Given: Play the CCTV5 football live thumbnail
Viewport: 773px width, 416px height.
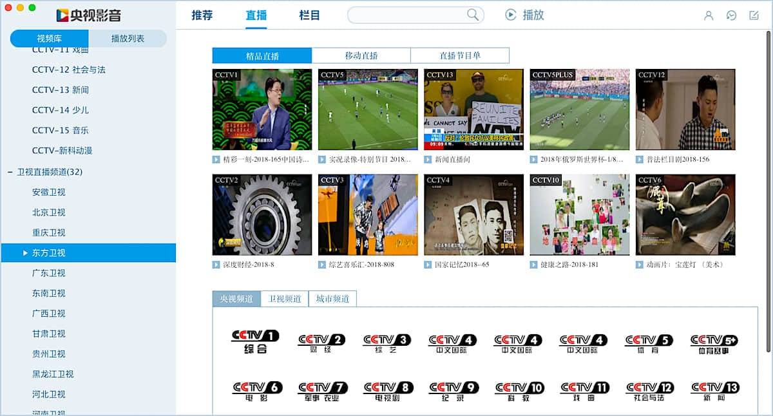Looking at the screenshot, I should pyautogui.click(x=367, y=109).
